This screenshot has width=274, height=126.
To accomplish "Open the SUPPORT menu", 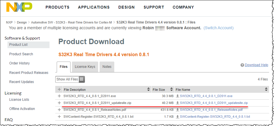I will [154, 7].
